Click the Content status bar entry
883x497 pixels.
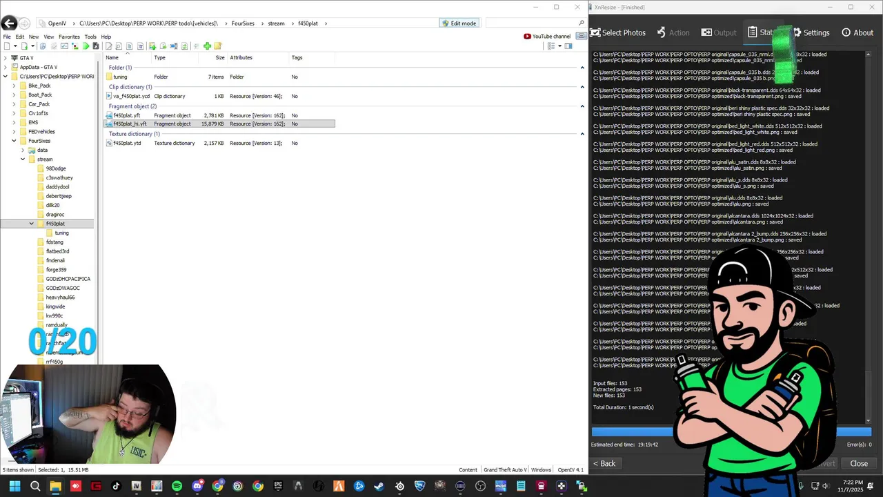click(468, 470)
